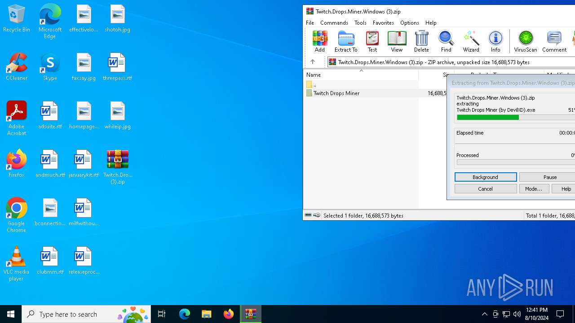575x323 pixels.
Task: Select the shotoh.jpg desktop file
Action: tap(117, 18)
